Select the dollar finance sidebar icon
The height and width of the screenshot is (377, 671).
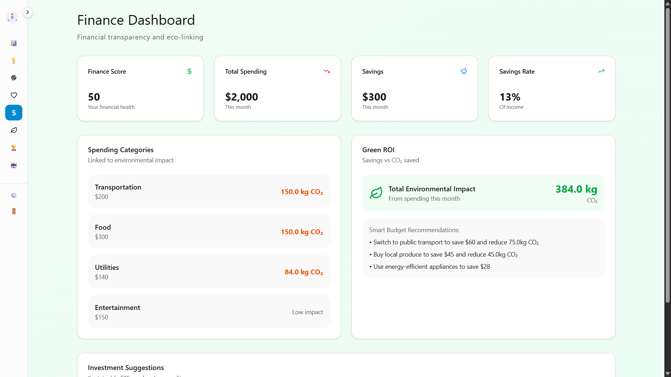click(14, 113)
